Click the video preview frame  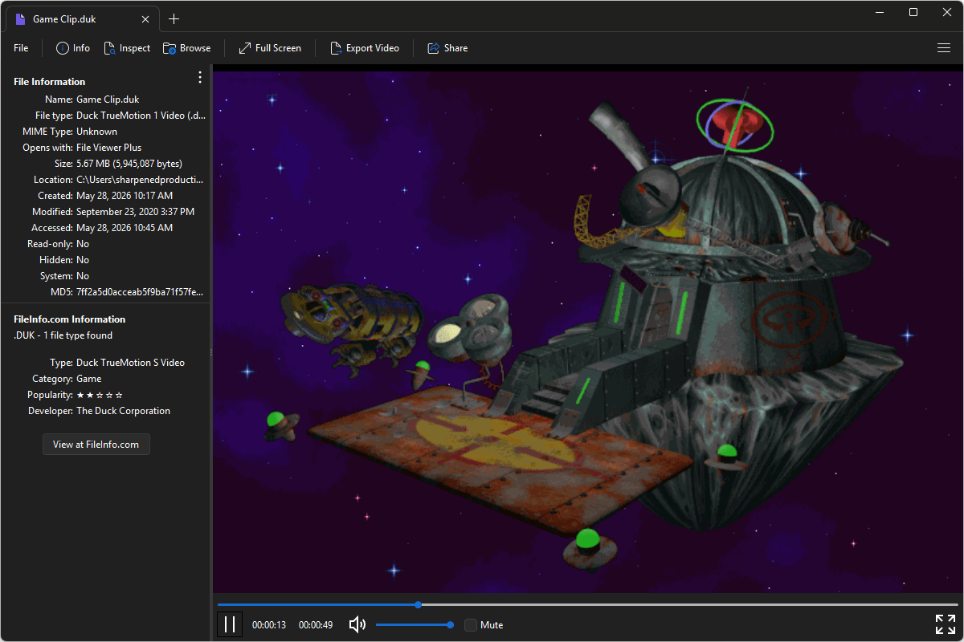tap(587, 332)
